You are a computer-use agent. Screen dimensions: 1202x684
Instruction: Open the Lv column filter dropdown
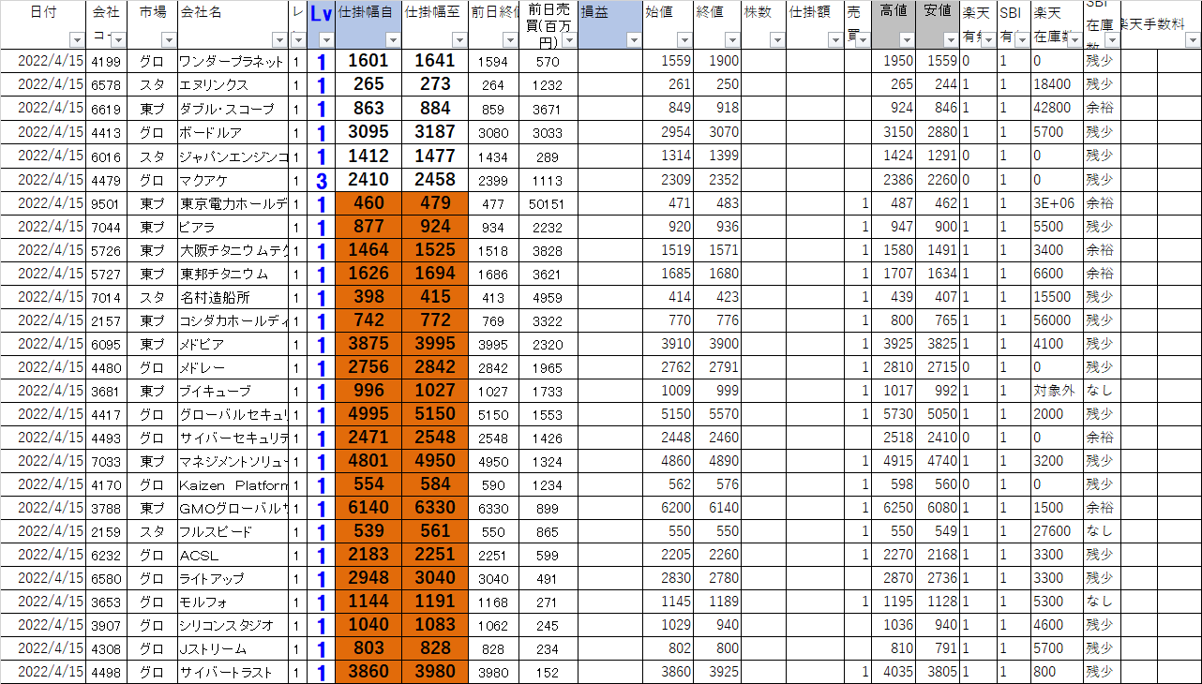(326, 40)
